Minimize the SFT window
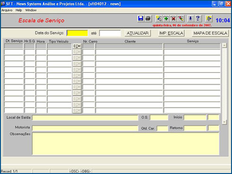232x174 pixels. [x=214, y=4]
